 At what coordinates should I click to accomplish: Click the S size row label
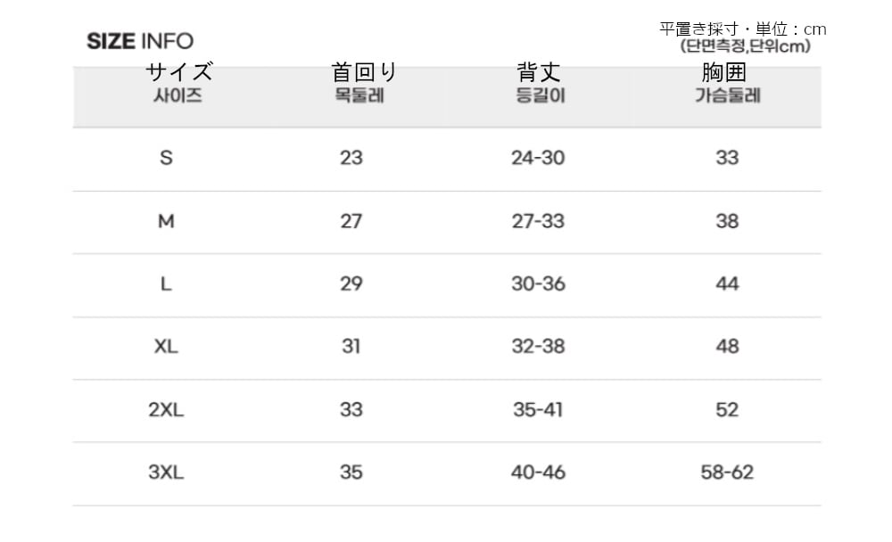(x=166, y=159)
